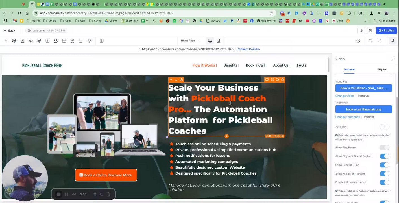Image resolution: width=399 pixels, height=203 pixels.
Task: Remove the video file via Remove link
Action: (x=363, y=96)
